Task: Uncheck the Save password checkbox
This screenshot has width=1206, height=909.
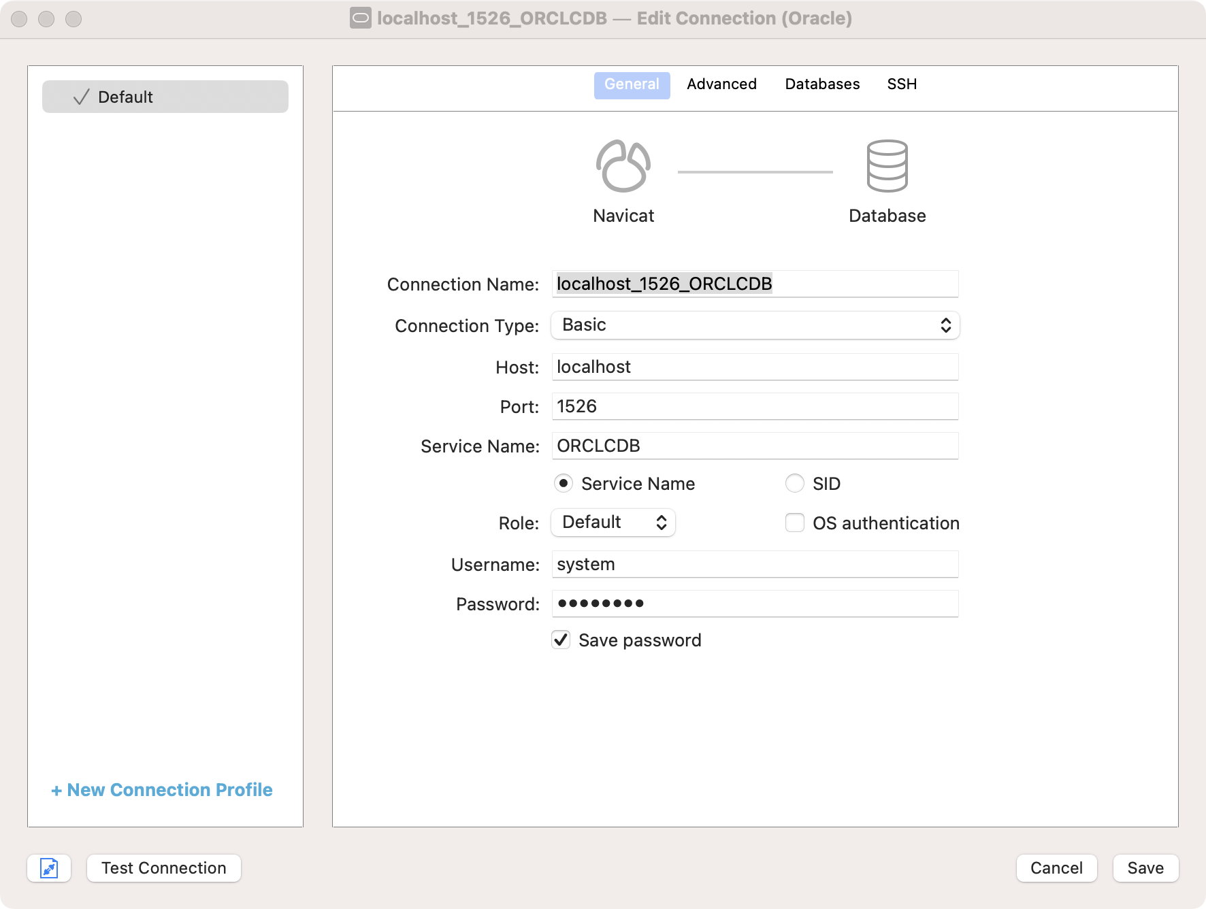Action: tap(561, 640)
